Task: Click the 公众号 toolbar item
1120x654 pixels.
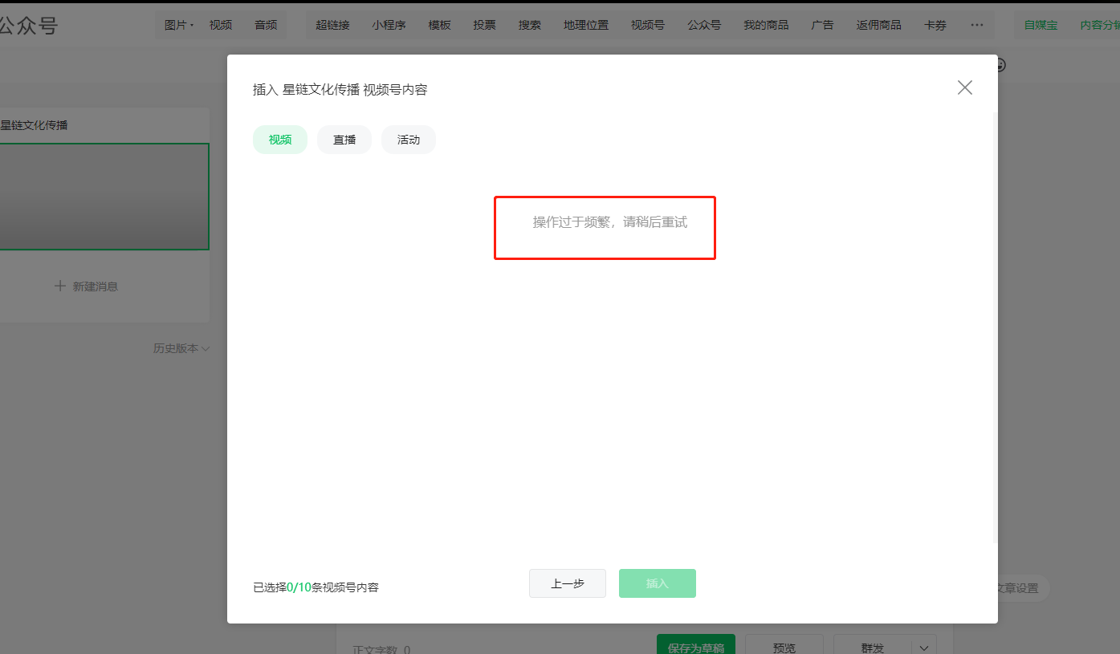Action: (704, 25)
